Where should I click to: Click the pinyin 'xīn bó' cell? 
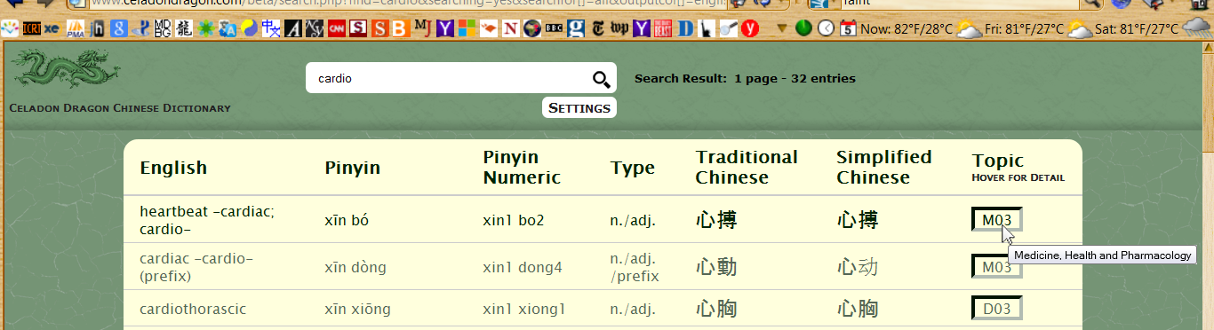(347, 220)
